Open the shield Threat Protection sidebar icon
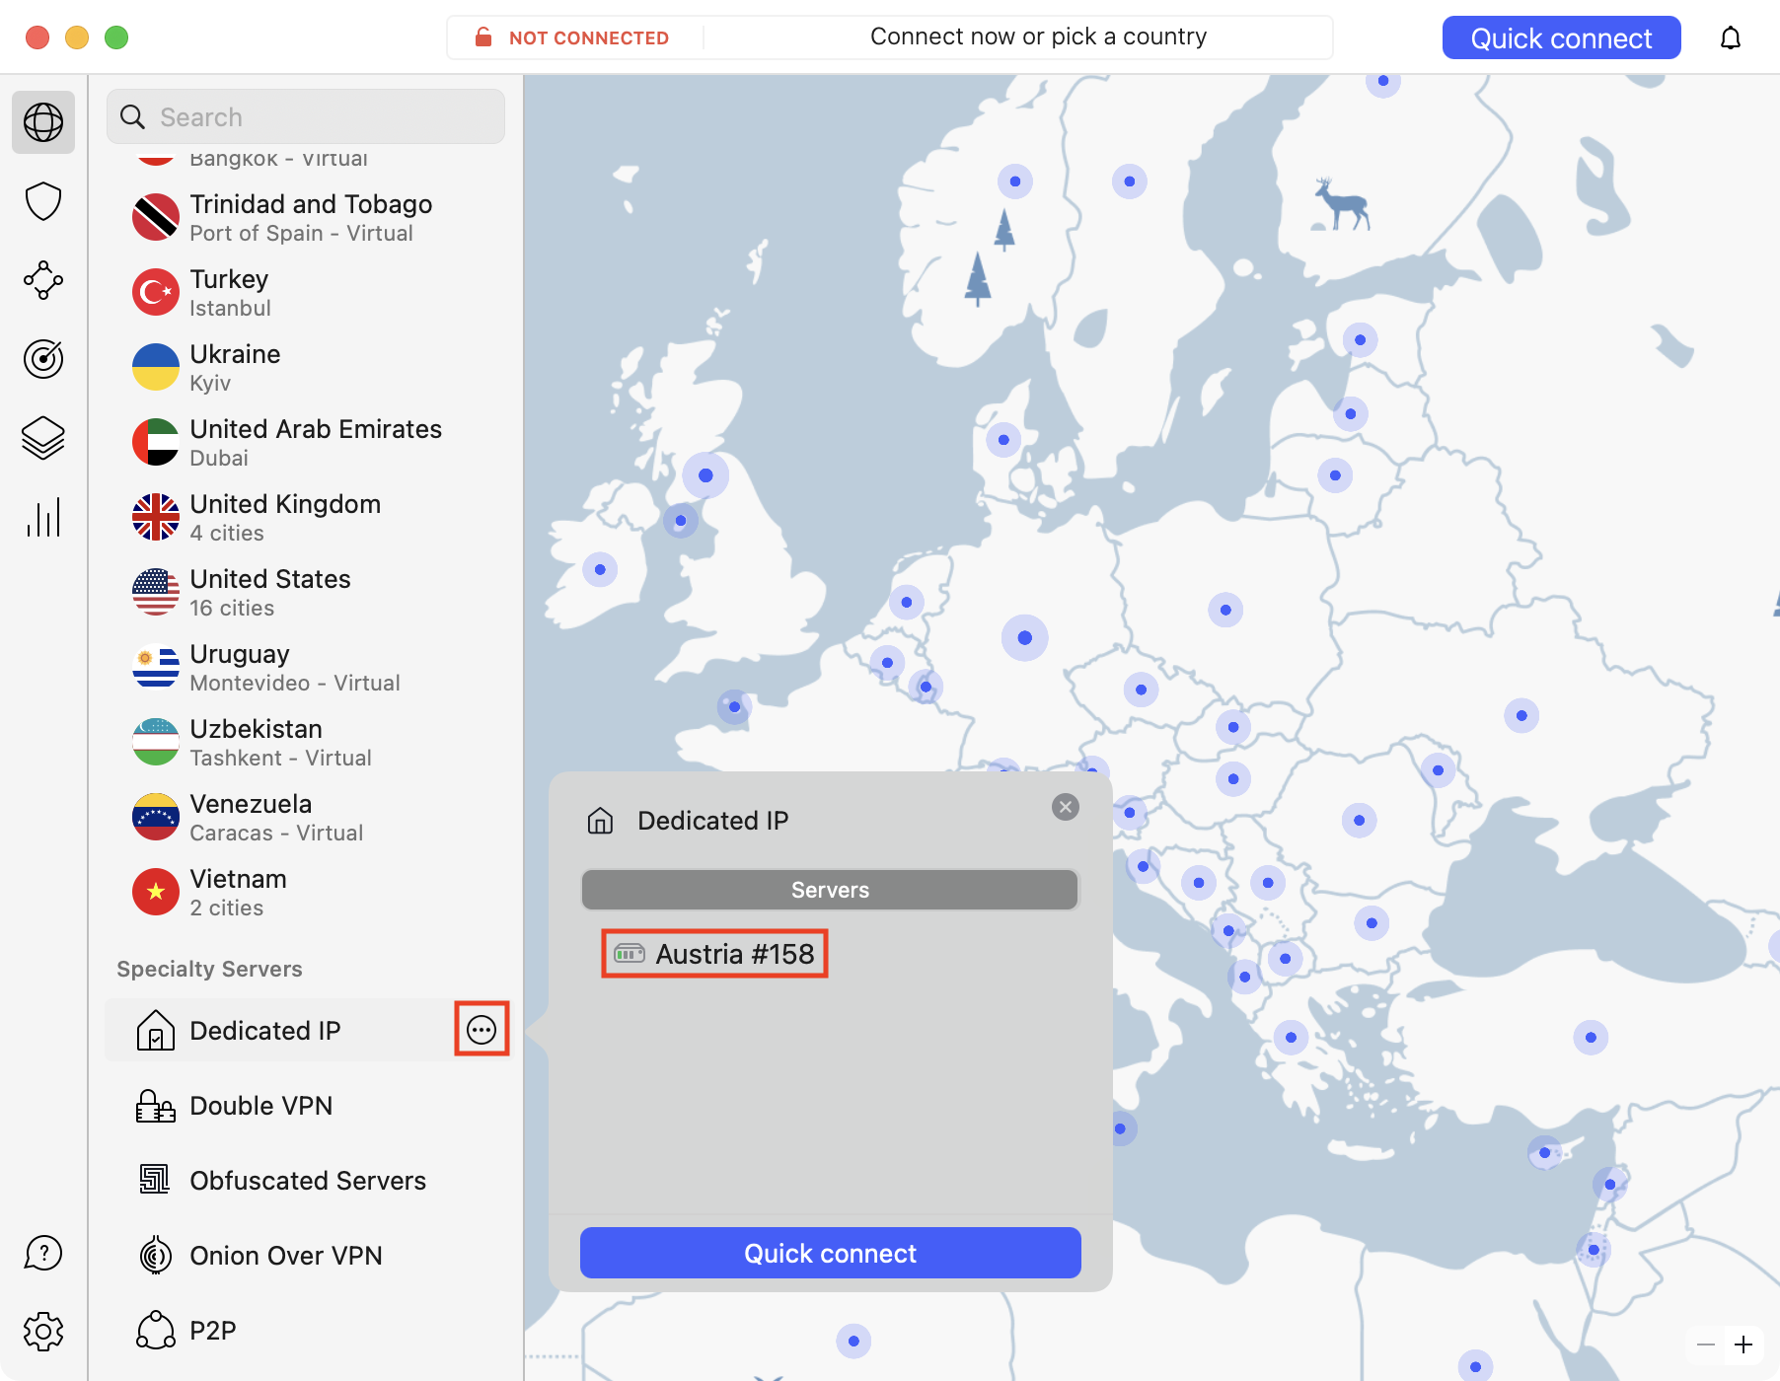This screenshot has height=1381, width=1780. click(x=43, y=201)
